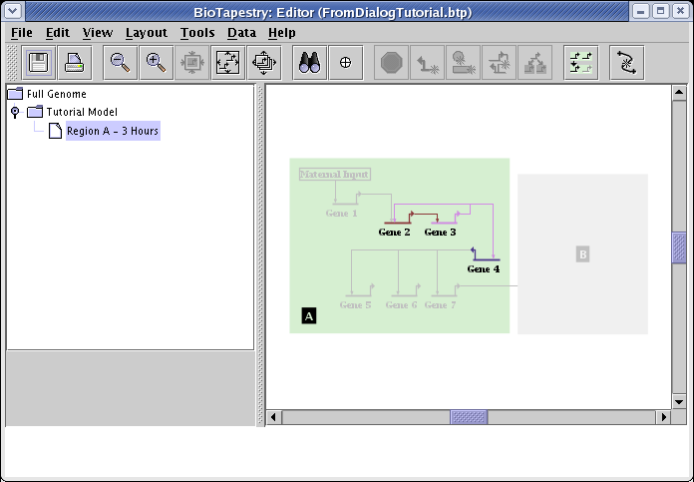Click the Print icon in toolbar

[x=76, y=62]
